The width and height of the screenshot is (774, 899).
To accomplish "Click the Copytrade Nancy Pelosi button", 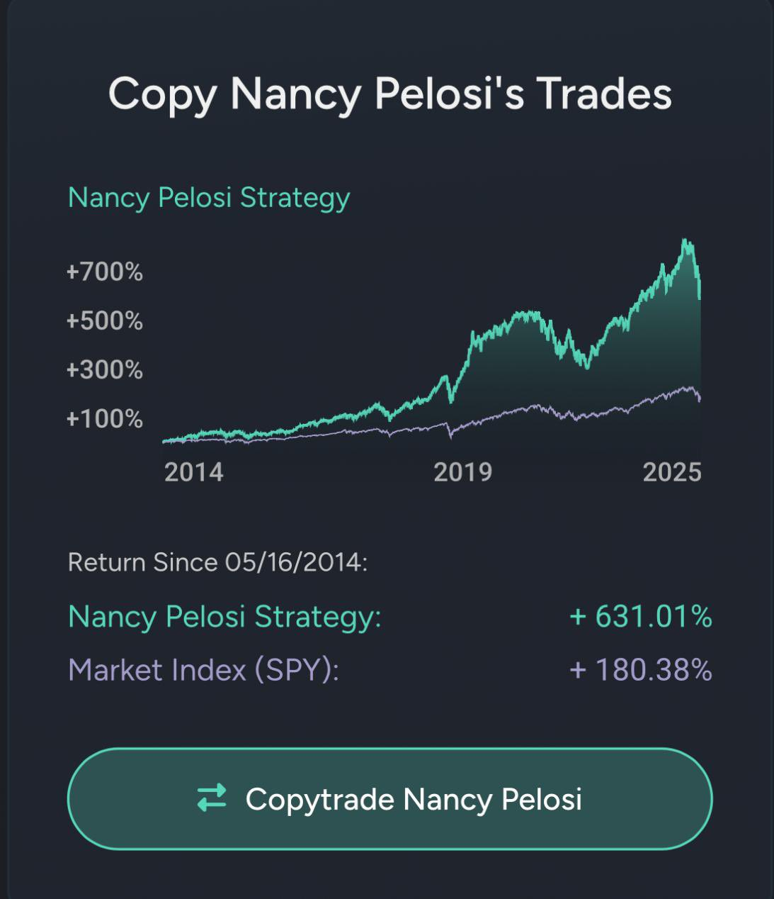I will (389, 799).
